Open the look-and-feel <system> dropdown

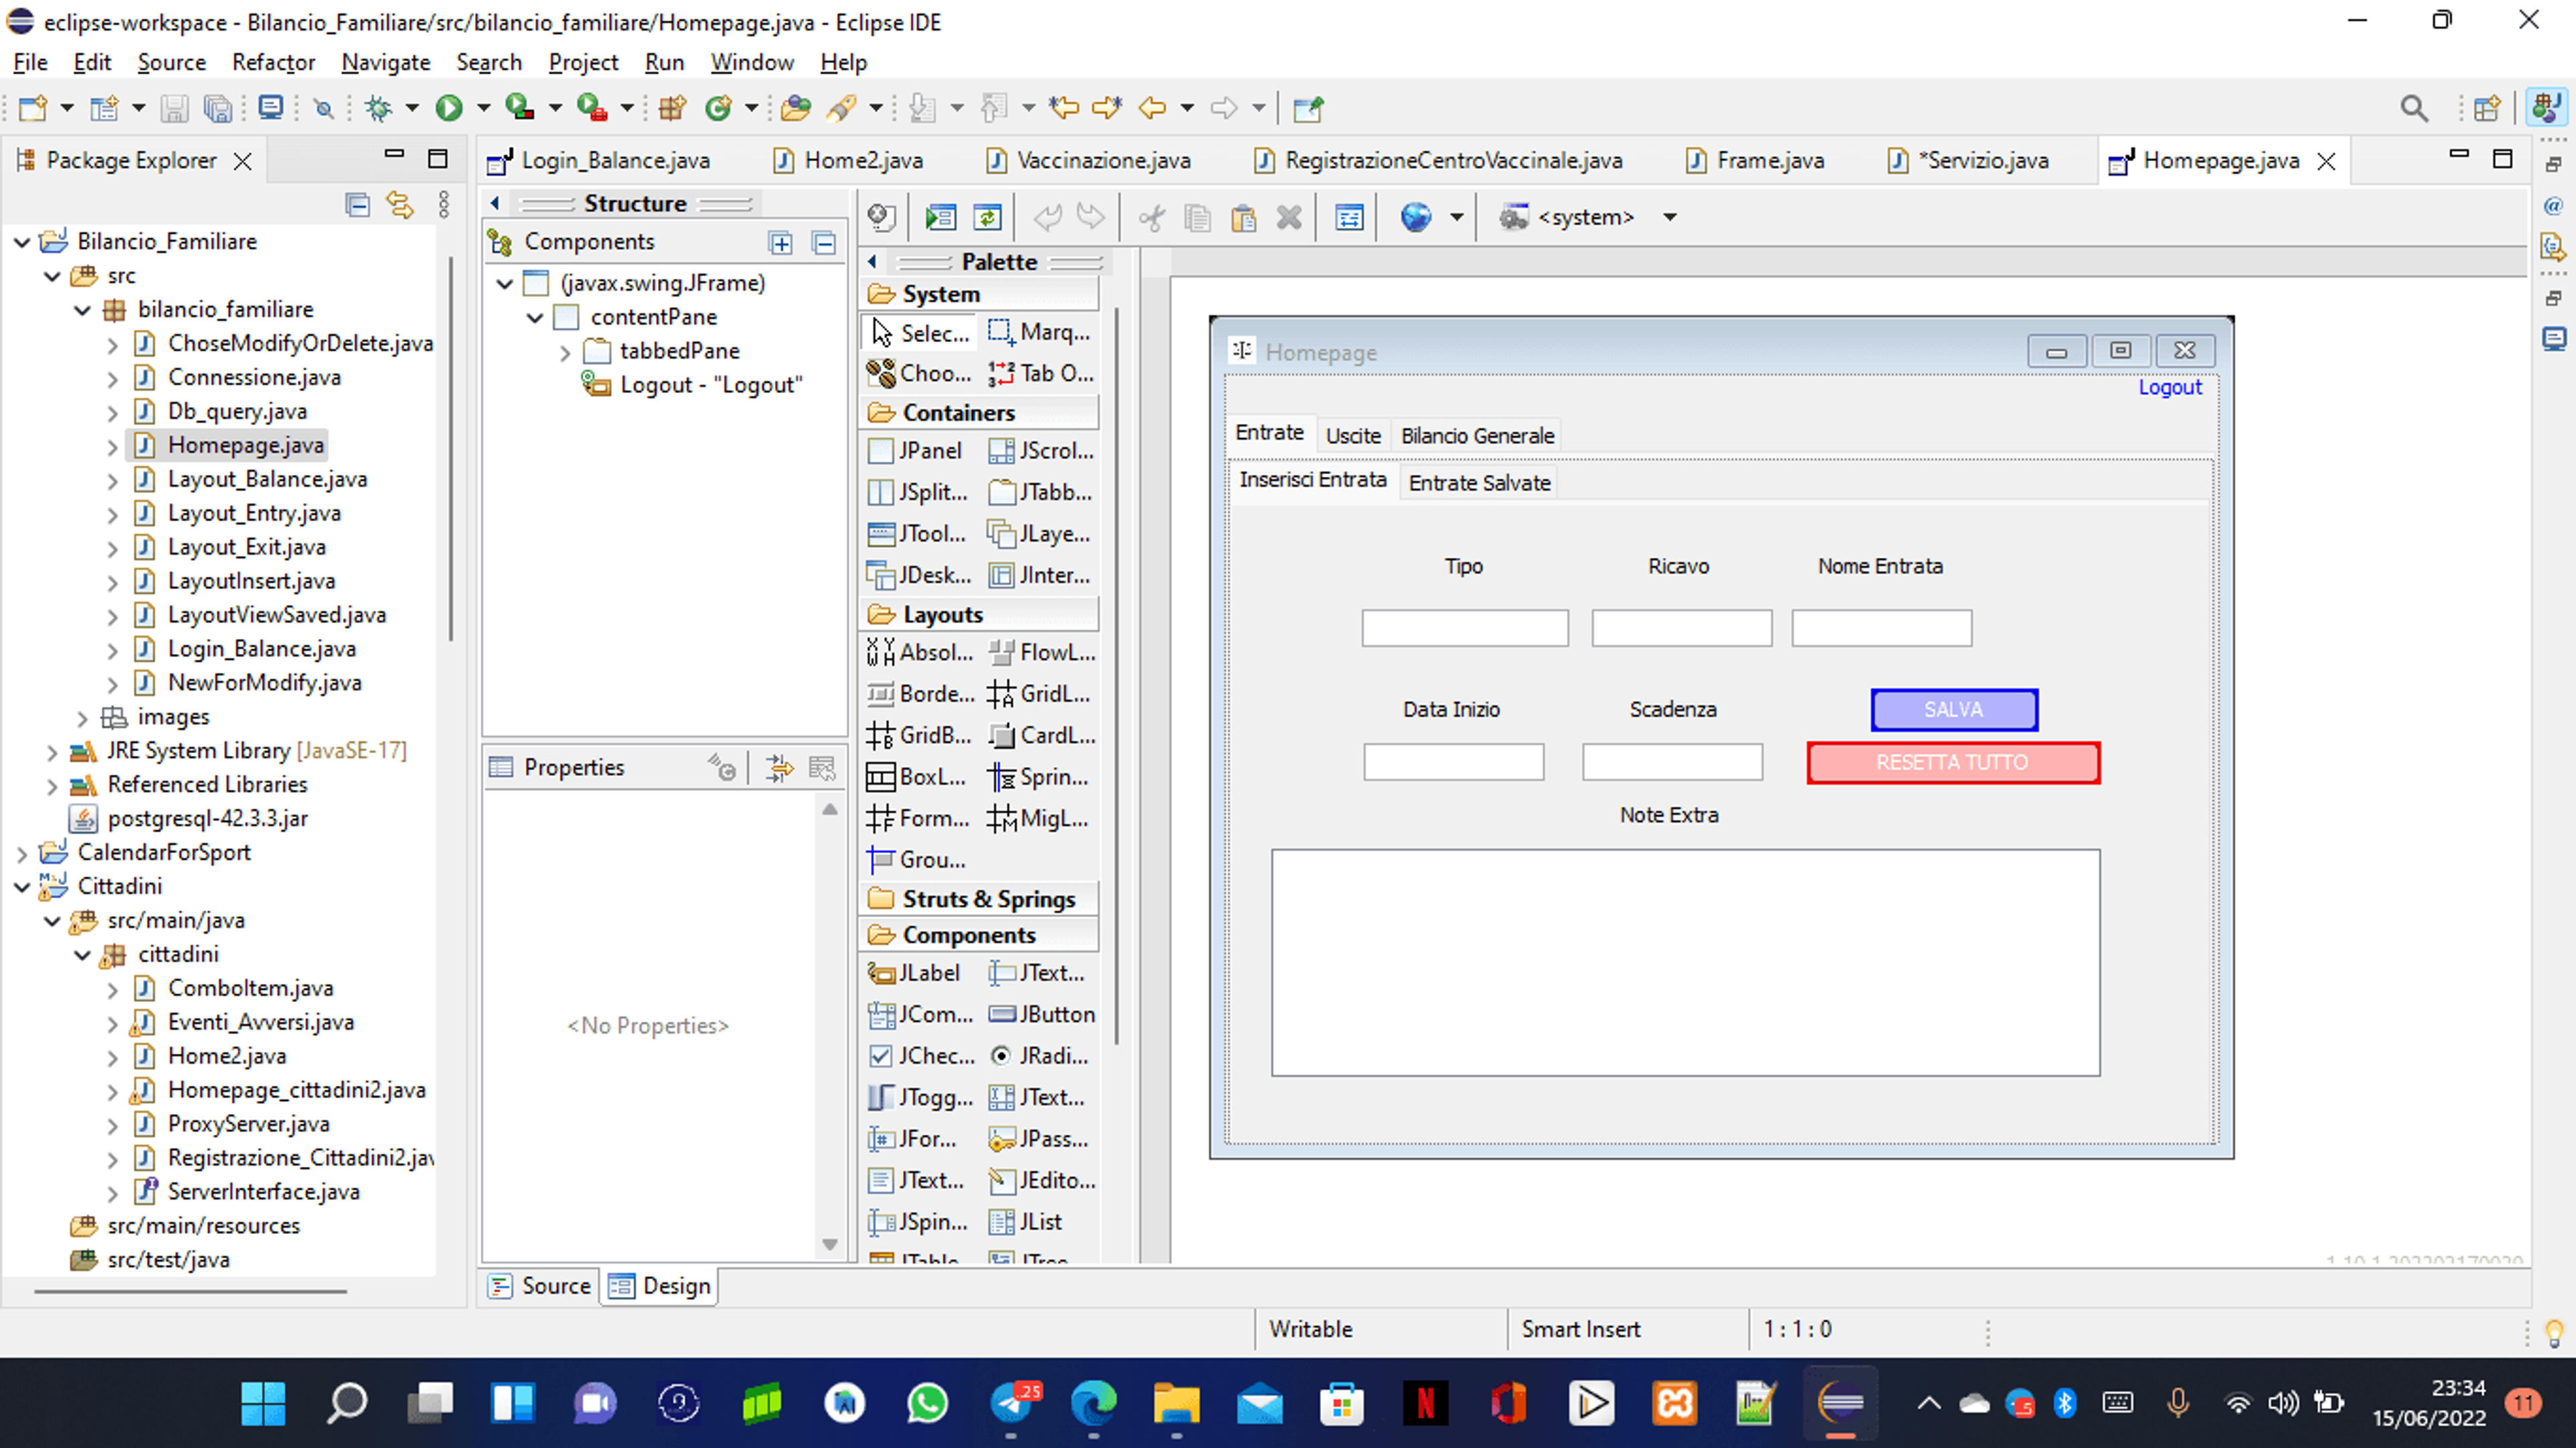click(x=1669, y=217)
